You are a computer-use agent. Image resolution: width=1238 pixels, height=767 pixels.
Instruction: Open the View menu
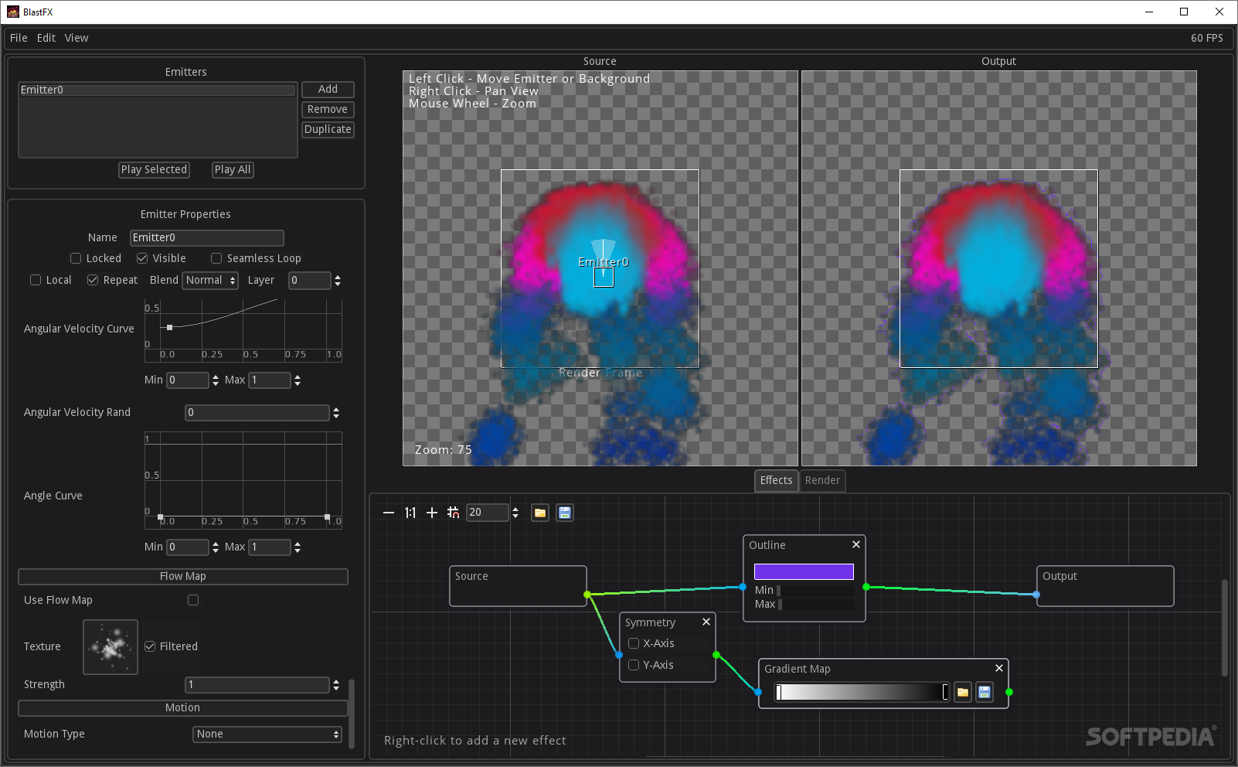(77, 38)
